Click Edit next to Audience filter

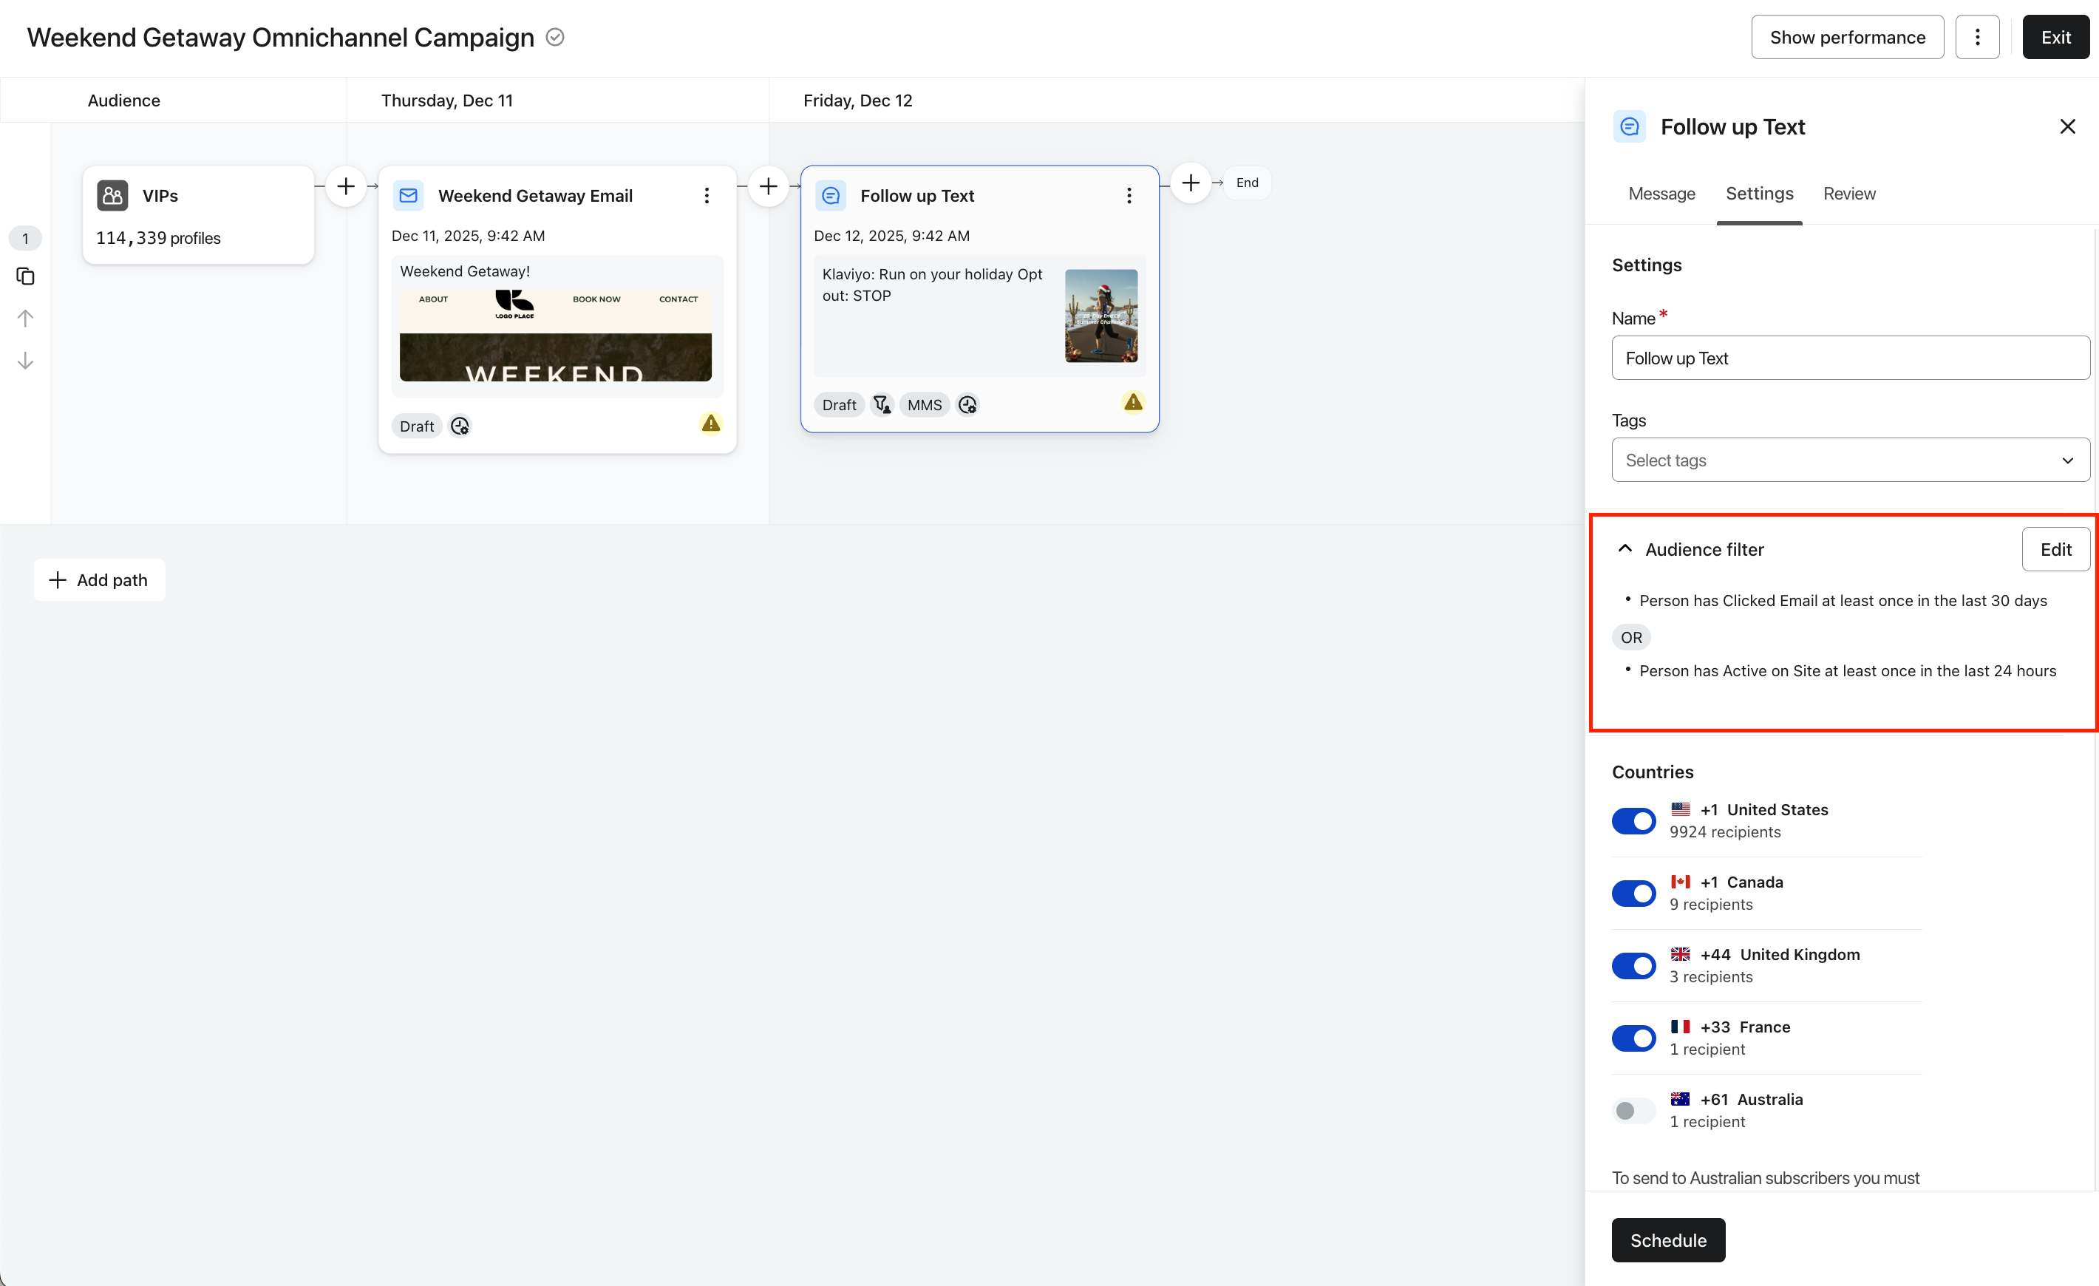coord(2055,549)
